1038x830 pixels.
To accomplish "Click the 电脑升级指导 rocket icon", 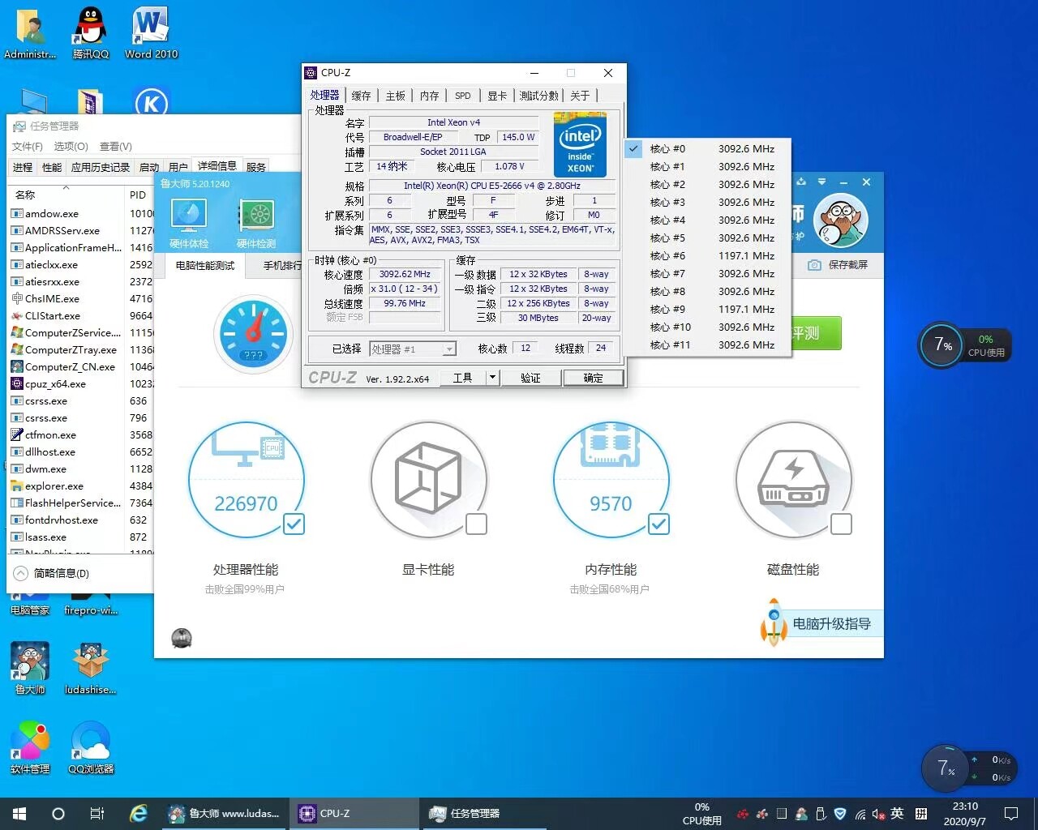I will point(774,622).
